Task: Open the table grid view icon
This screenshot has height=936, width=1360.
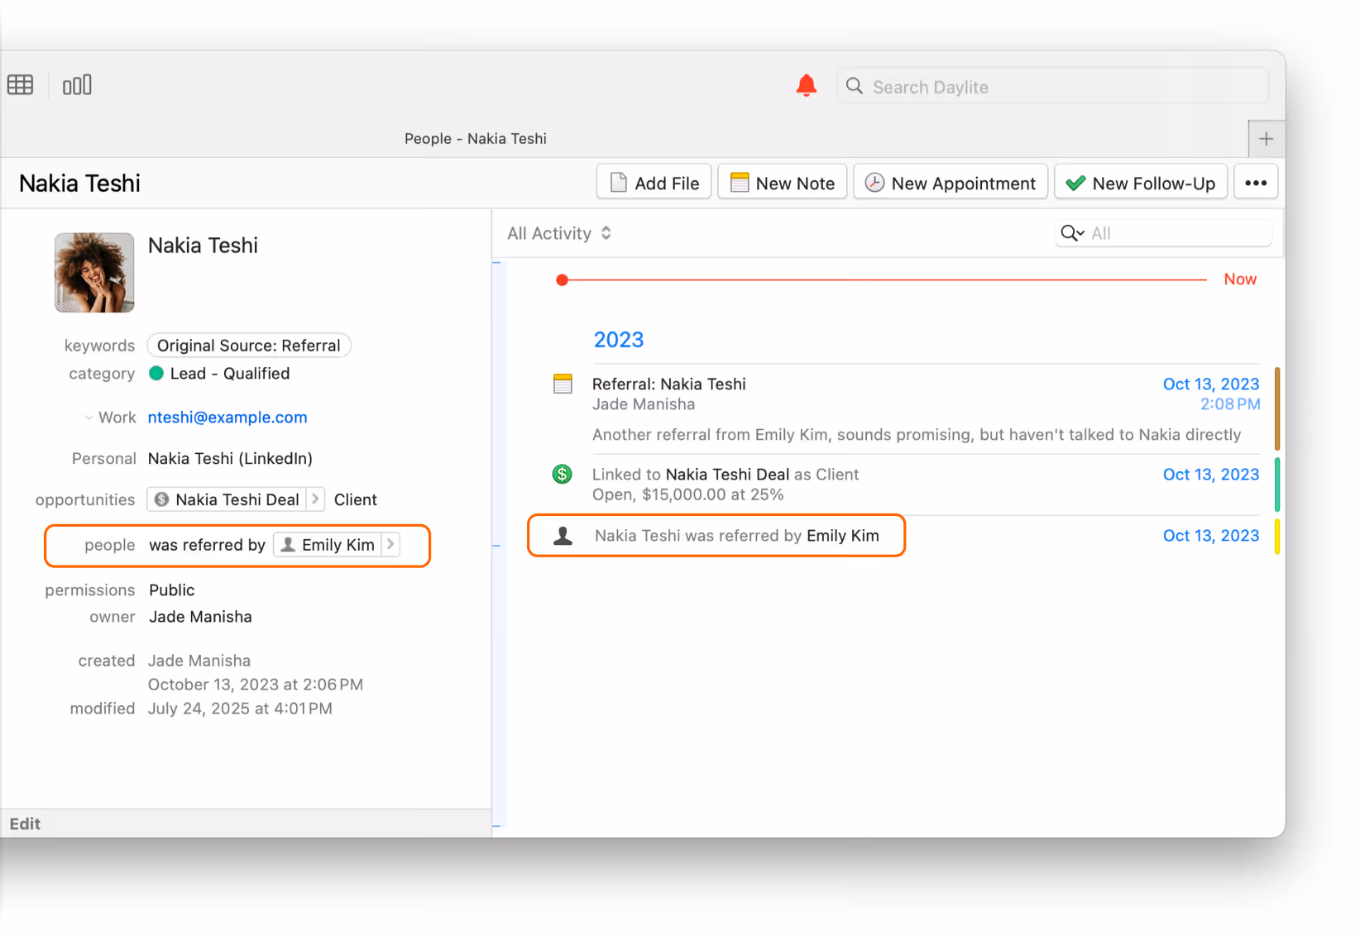Action: click(21, 85)
